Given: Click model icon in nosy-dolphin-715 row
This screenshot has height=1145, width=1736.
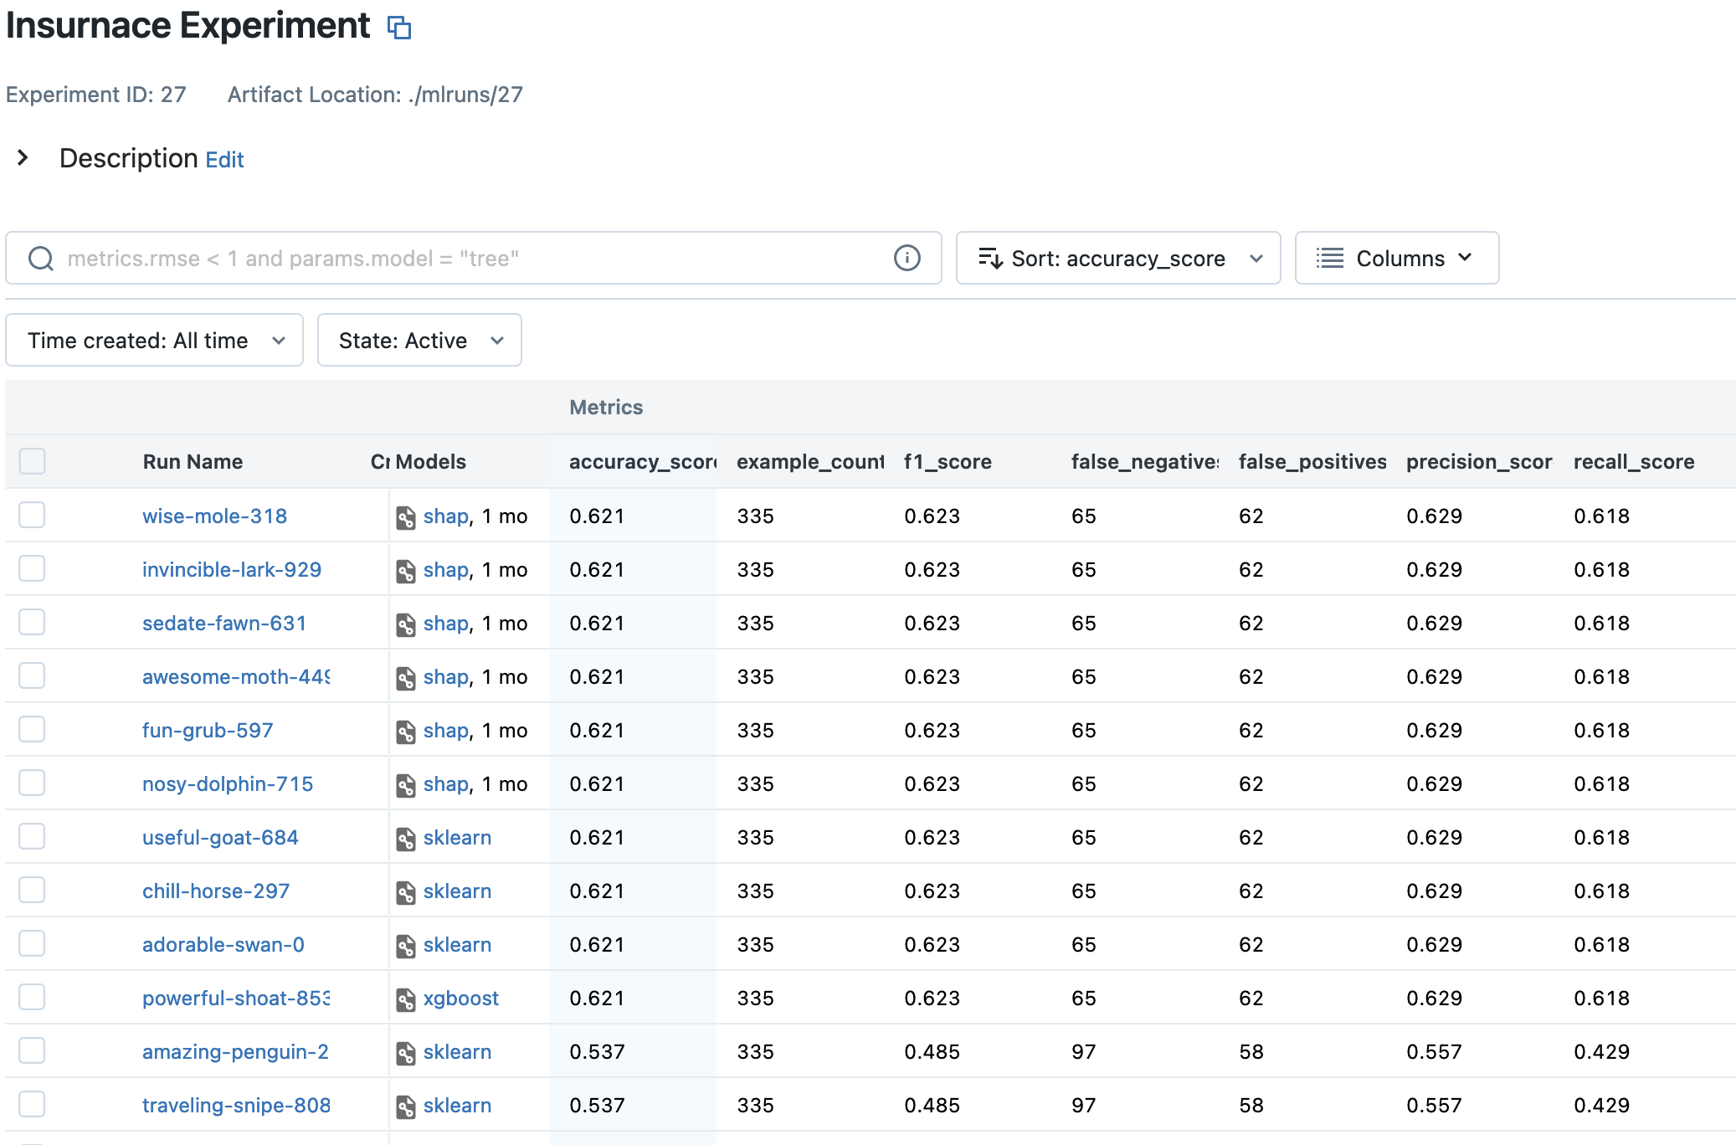Looking at the screenshot, I should [406, 785].
